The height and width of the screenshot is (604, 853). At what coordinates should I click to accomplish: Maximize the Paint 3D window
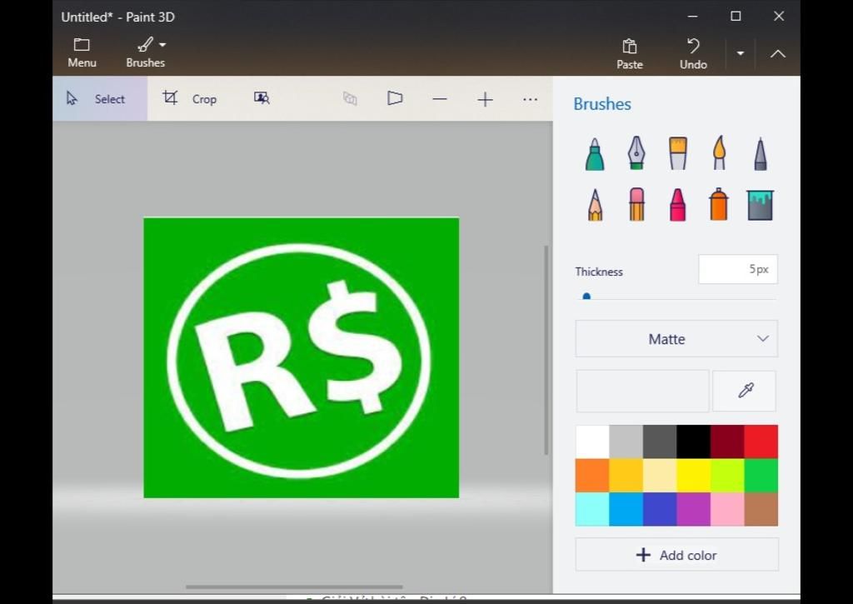tap(736, 17)
